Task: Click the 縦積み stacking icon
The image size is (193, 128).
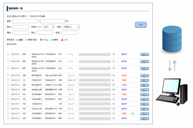Action: (x=51, y=39)
